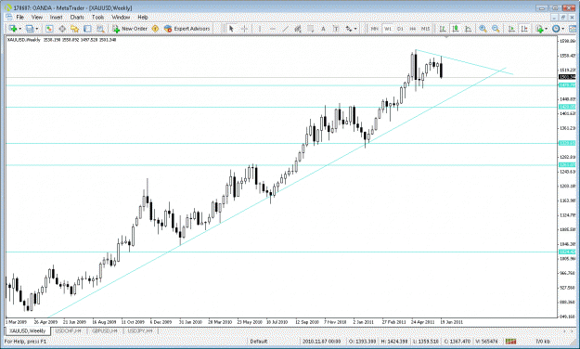Toggle the Navigator star-folder icon
The width and height of the screenshot is (580, 349).
pos(75,29)
